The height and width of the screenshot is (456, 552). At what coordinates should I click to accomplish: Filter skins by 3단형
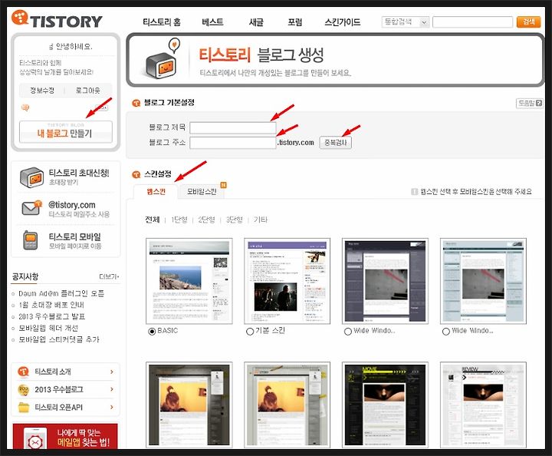click(234, 220)
